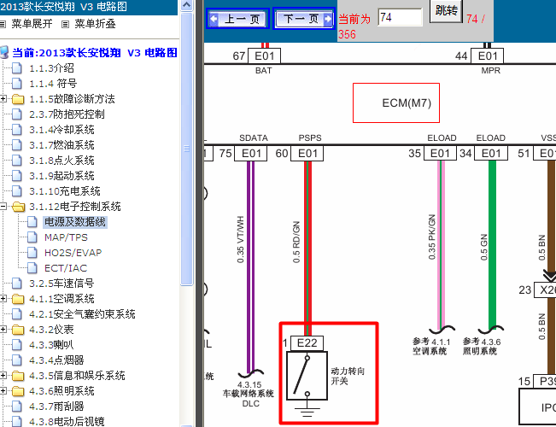Screen dimensions: 556x427
Task: Expand all menus via 菜单展开
Action: tap(32, 24)
